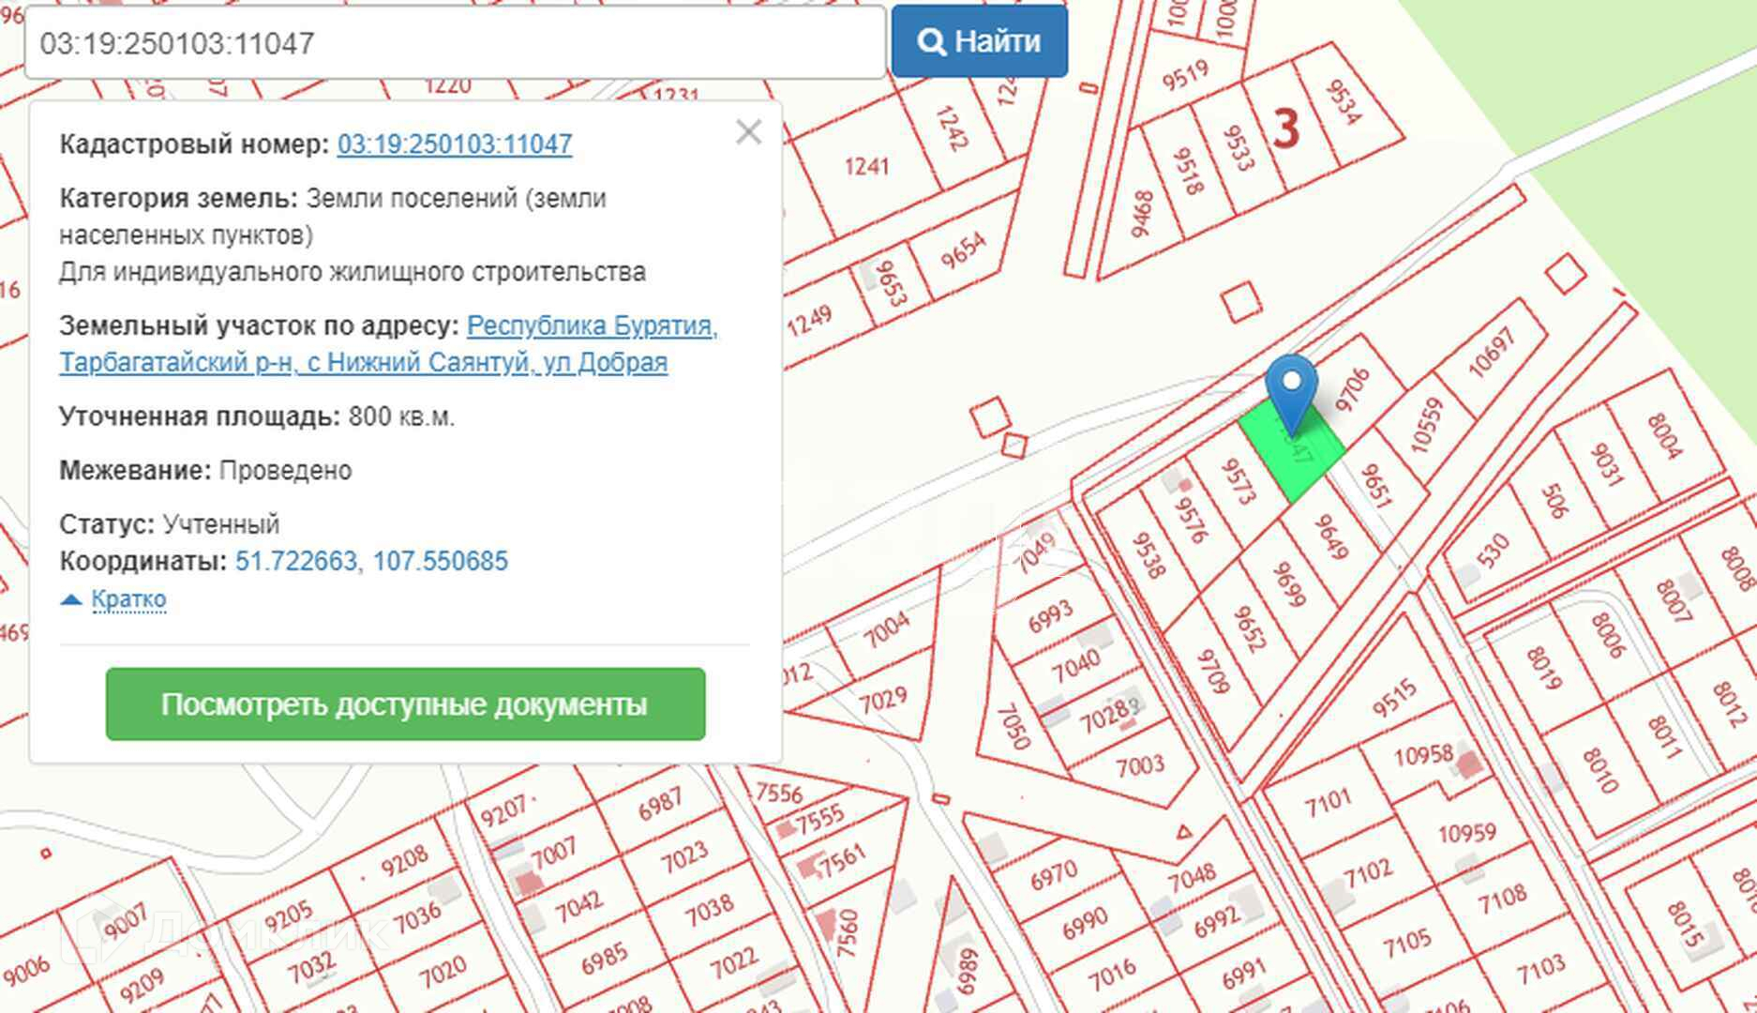Select parcel 8006 on the map
The image size is (1757, 1013).
point(1607,637)
